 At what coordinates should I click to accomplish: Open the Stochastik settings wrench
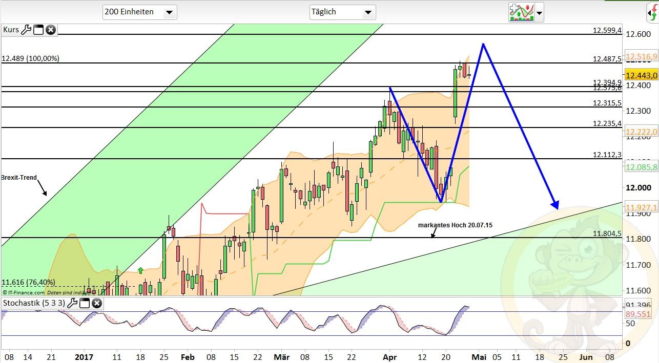click(x=73, y=303)
